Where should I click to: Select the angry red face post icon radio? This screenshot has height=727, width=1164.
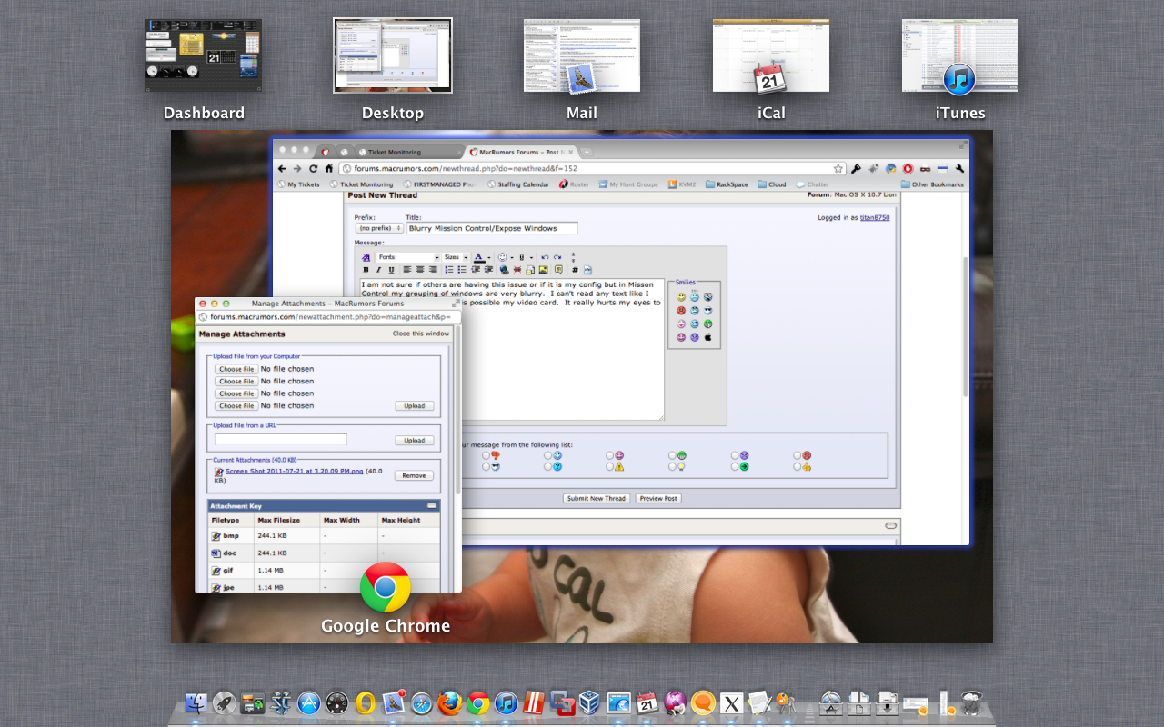pyautogui.click(x=797, y=455)
